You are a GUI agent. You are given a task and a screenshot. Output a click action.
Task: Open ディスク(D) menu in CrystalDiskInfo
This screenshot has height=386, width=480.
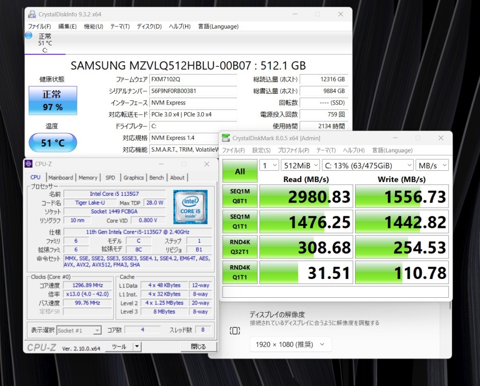[x=149, y=27]
